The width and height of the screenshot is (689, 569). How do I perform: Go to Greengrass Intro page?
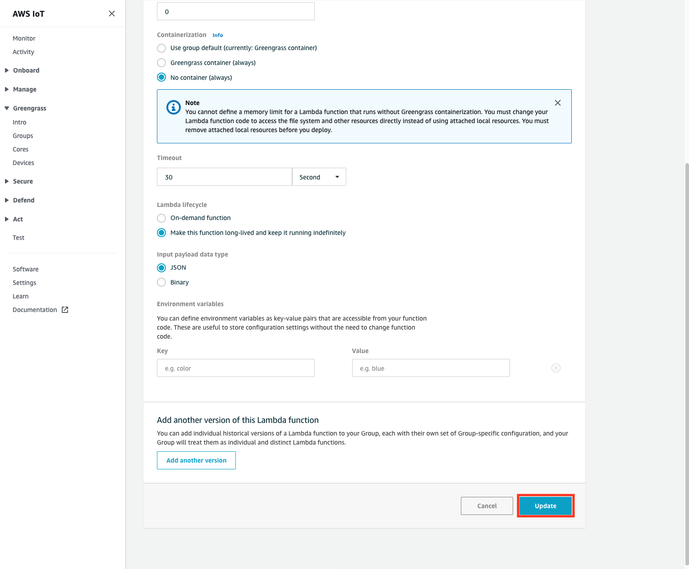(19, 122)
